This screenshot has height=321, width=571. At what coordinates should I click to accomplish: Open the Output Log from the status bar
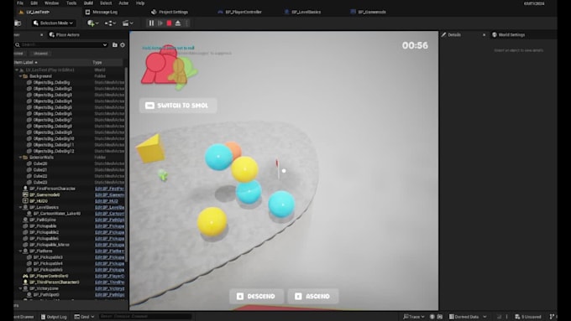(54, 317)
